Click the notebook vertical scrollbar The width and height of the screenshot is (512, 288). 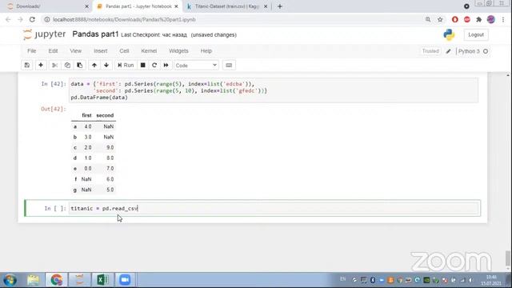[x=508, y=258]
